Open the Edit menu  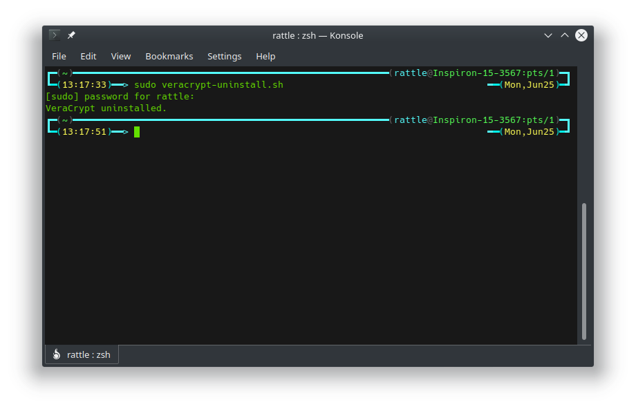tap(88, 57)
